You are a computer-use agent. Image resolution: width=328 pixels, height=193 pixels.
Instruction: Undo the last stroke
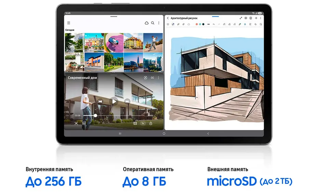coord(214,24)
